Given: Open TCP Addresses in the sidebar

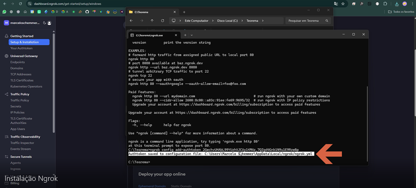Looking at the screenshot, I should [x=21, y=75].
